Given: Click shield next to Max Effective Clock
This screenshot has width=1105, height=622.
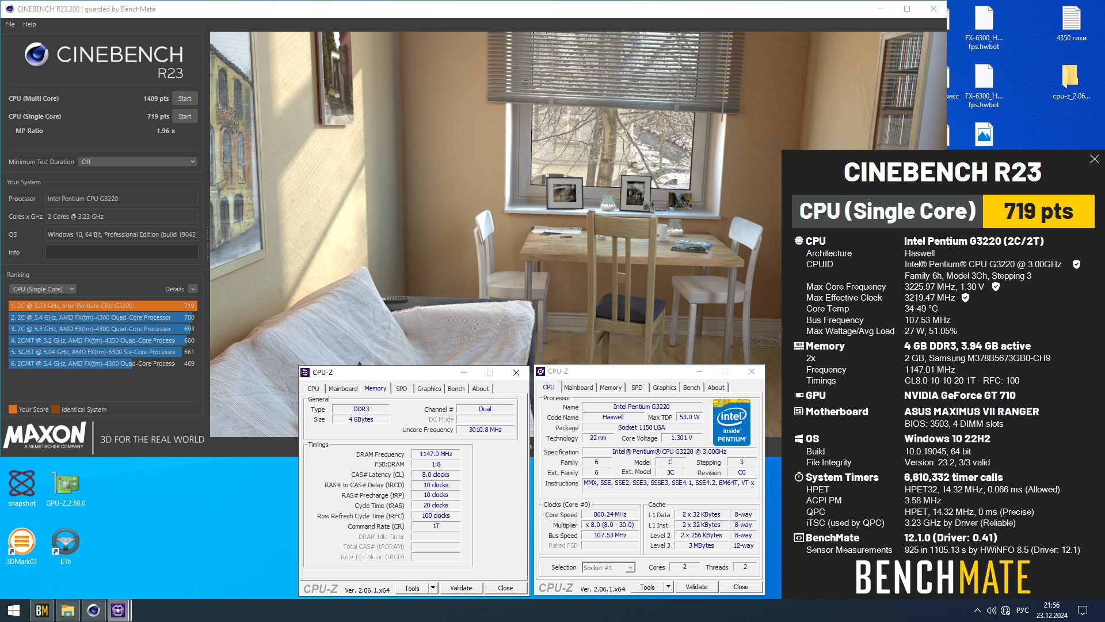Looking at the screenshot, I should click(x=965, y=298).
